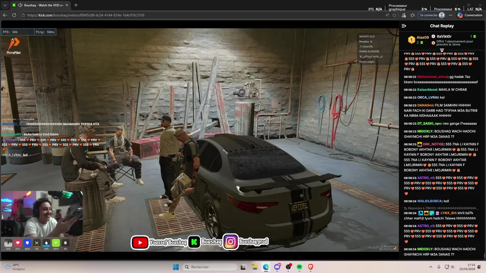Click username DRK_NOTISE in chat
The width and height of the screenshot is (486, 273).
click(433, 144)
